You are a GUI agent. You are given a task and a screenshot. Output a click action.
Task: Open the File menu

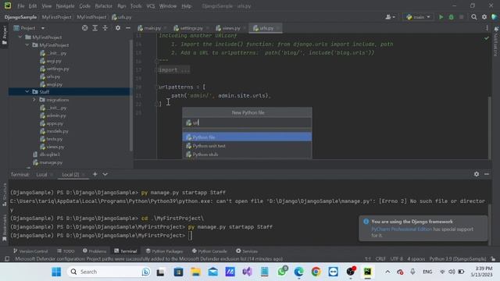point(21,6)
